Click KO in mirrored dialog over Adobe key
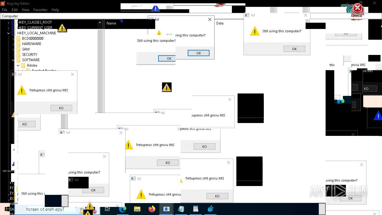The image size is (382, 215). point(61,108)
